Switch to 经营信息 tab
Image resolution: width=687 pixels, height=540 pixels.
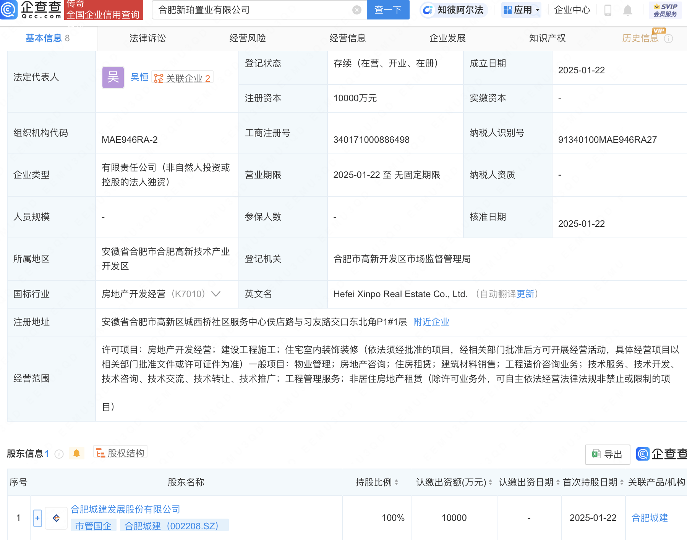348,38
